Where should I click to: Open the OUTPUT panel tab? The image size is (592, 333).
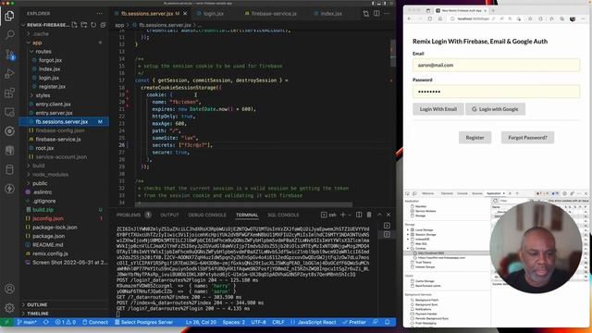(169, 215)
